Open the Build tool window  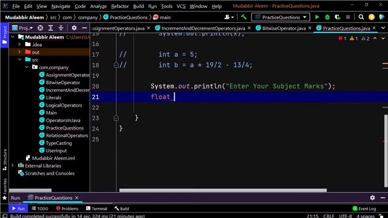pyautogui.click(x=121, y=208)
